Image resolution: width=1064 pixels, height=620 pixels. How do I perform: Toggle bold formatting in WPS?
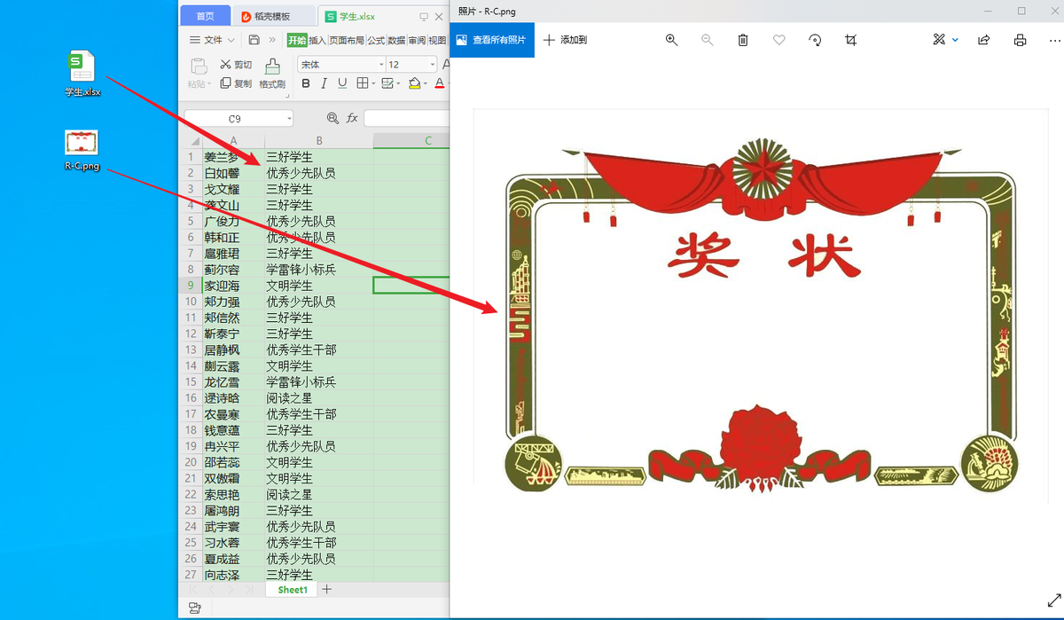(306, 83)
